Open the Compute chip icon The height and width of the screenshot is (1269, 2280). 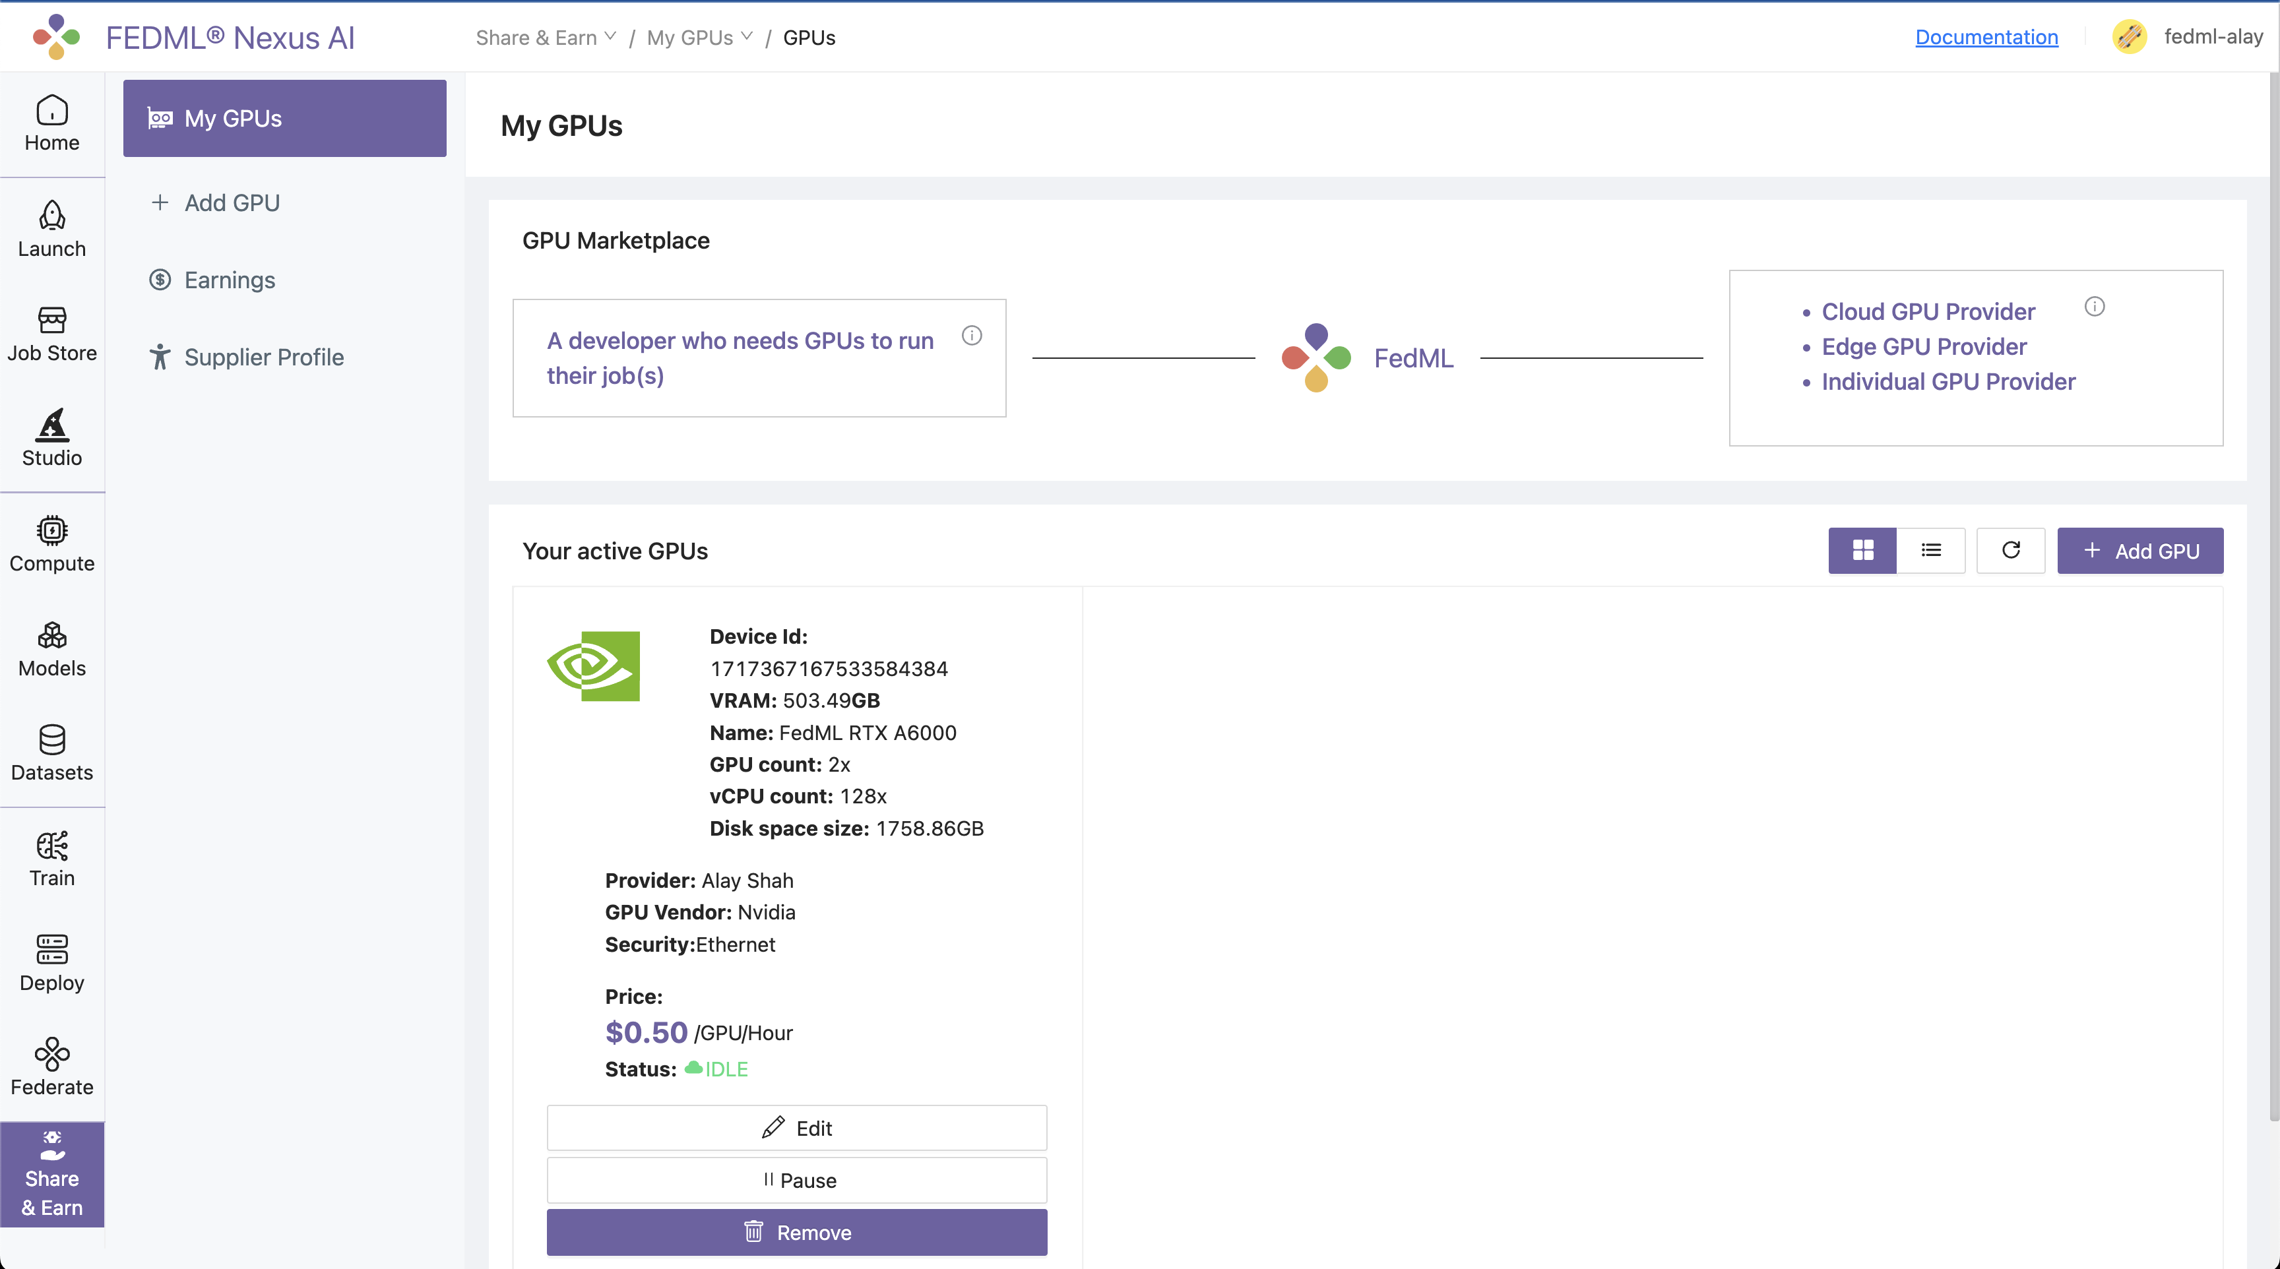(x=51, y=543)
